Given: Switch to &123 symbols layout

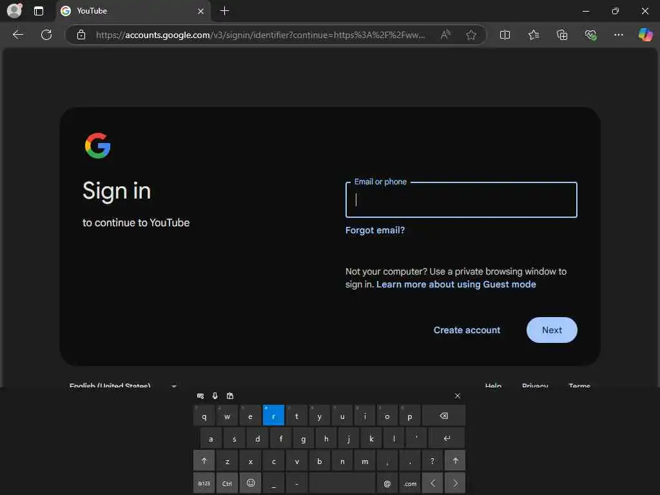Looking at the screenshot, I should 204,483.
